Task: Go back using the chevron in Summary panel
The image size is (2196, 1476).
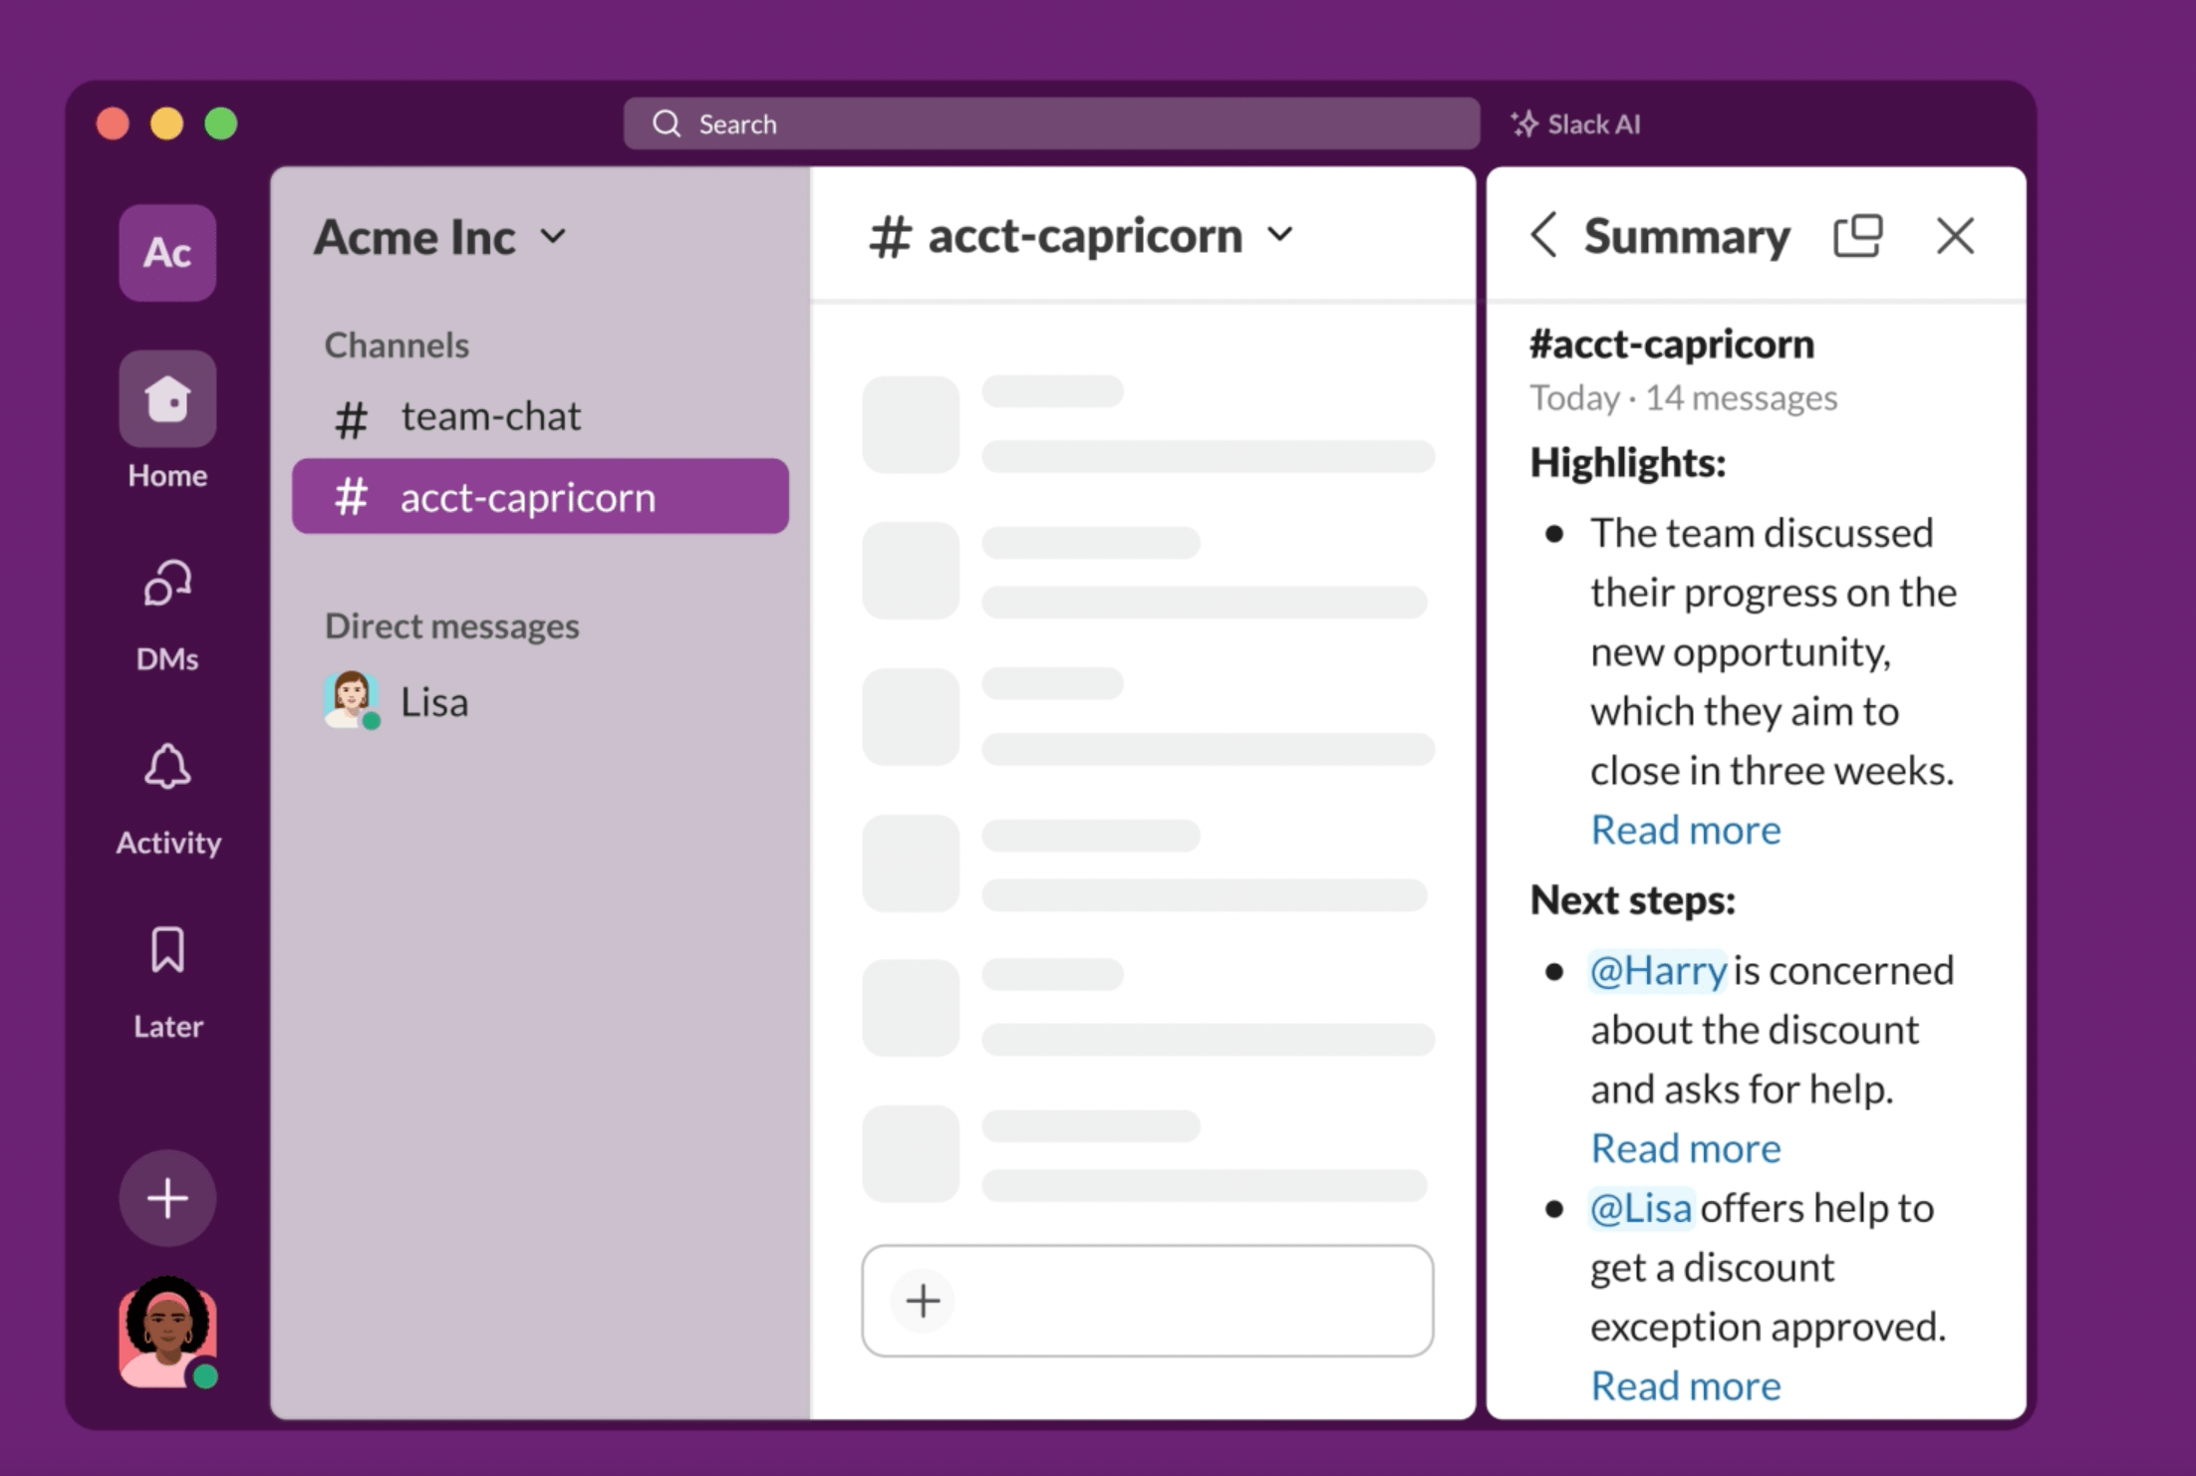Action: [1542, 236]
